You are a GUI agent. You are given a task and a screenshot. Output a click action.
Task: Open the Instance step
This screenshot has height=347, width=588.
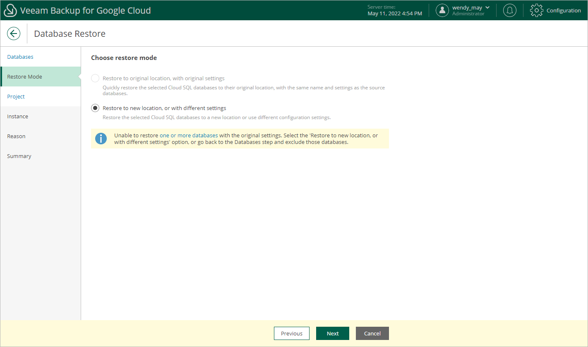click(41, 116)
